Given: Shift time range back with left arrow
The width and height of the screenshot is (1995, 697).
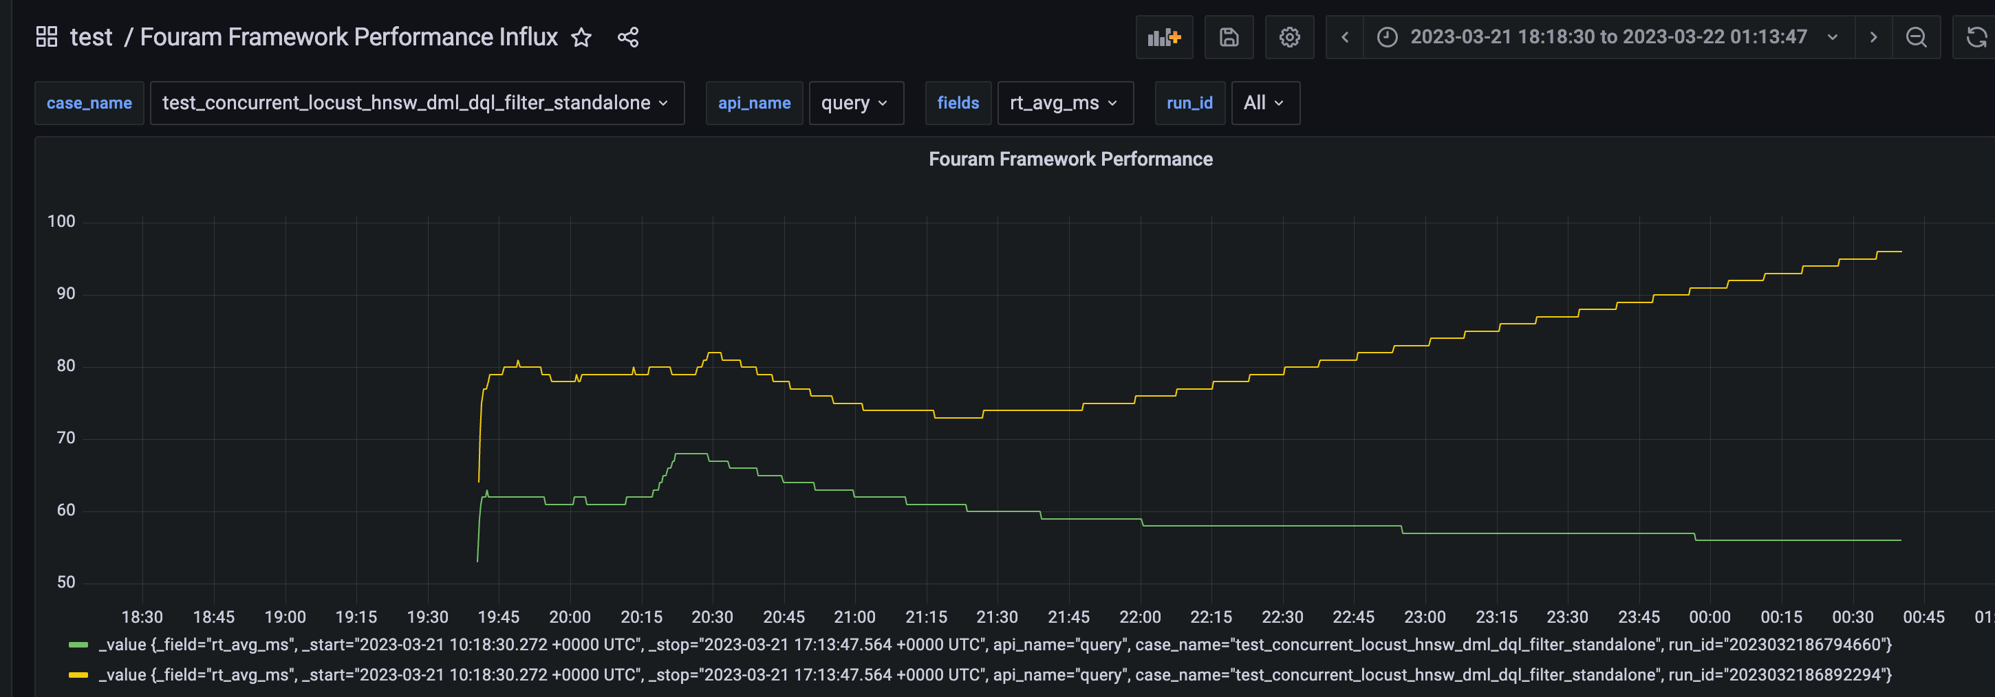Looking at the screenshot, I should (x=1345, y=36).
